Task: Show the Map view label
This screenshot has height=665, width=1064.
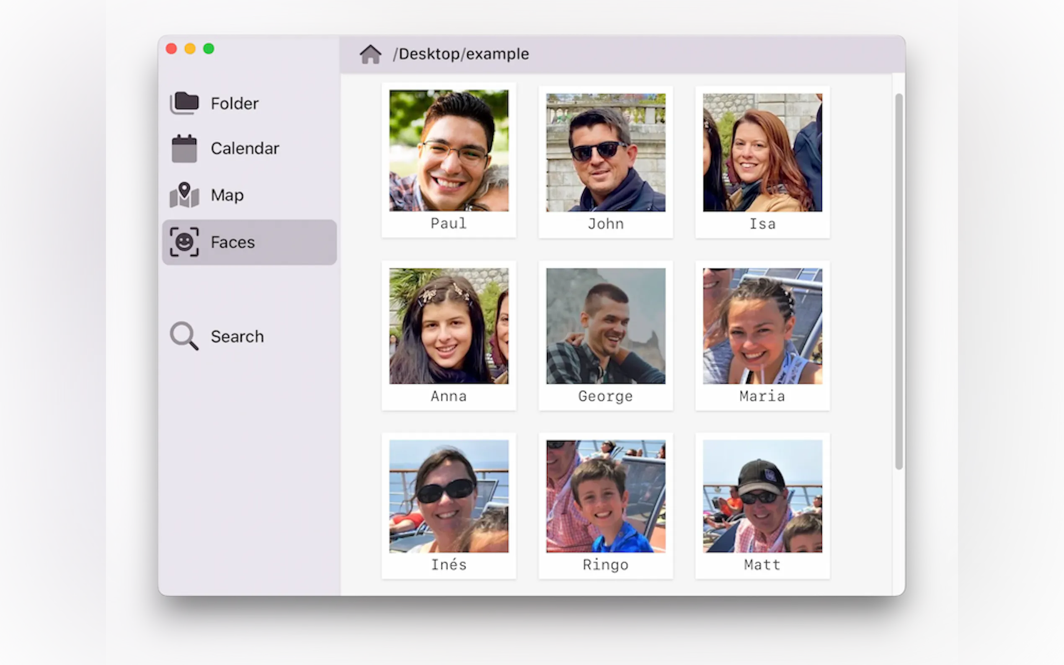Action: pos(227,195)
